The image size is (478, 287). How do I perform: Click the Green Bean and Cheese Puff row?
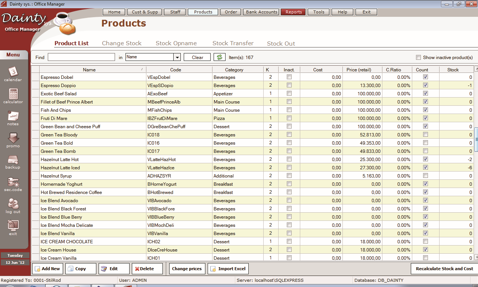[x=252, y=127]
